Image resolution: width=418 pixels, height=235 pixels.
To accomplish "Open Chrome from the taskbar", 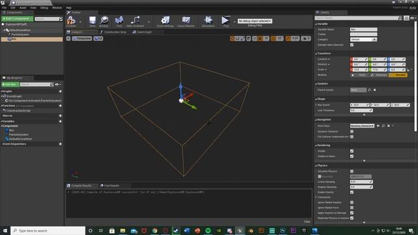I will (155, 230).
